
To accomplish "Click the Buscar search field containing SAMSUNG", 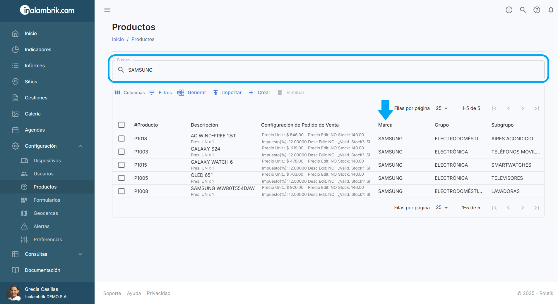I will click(328, 70).
